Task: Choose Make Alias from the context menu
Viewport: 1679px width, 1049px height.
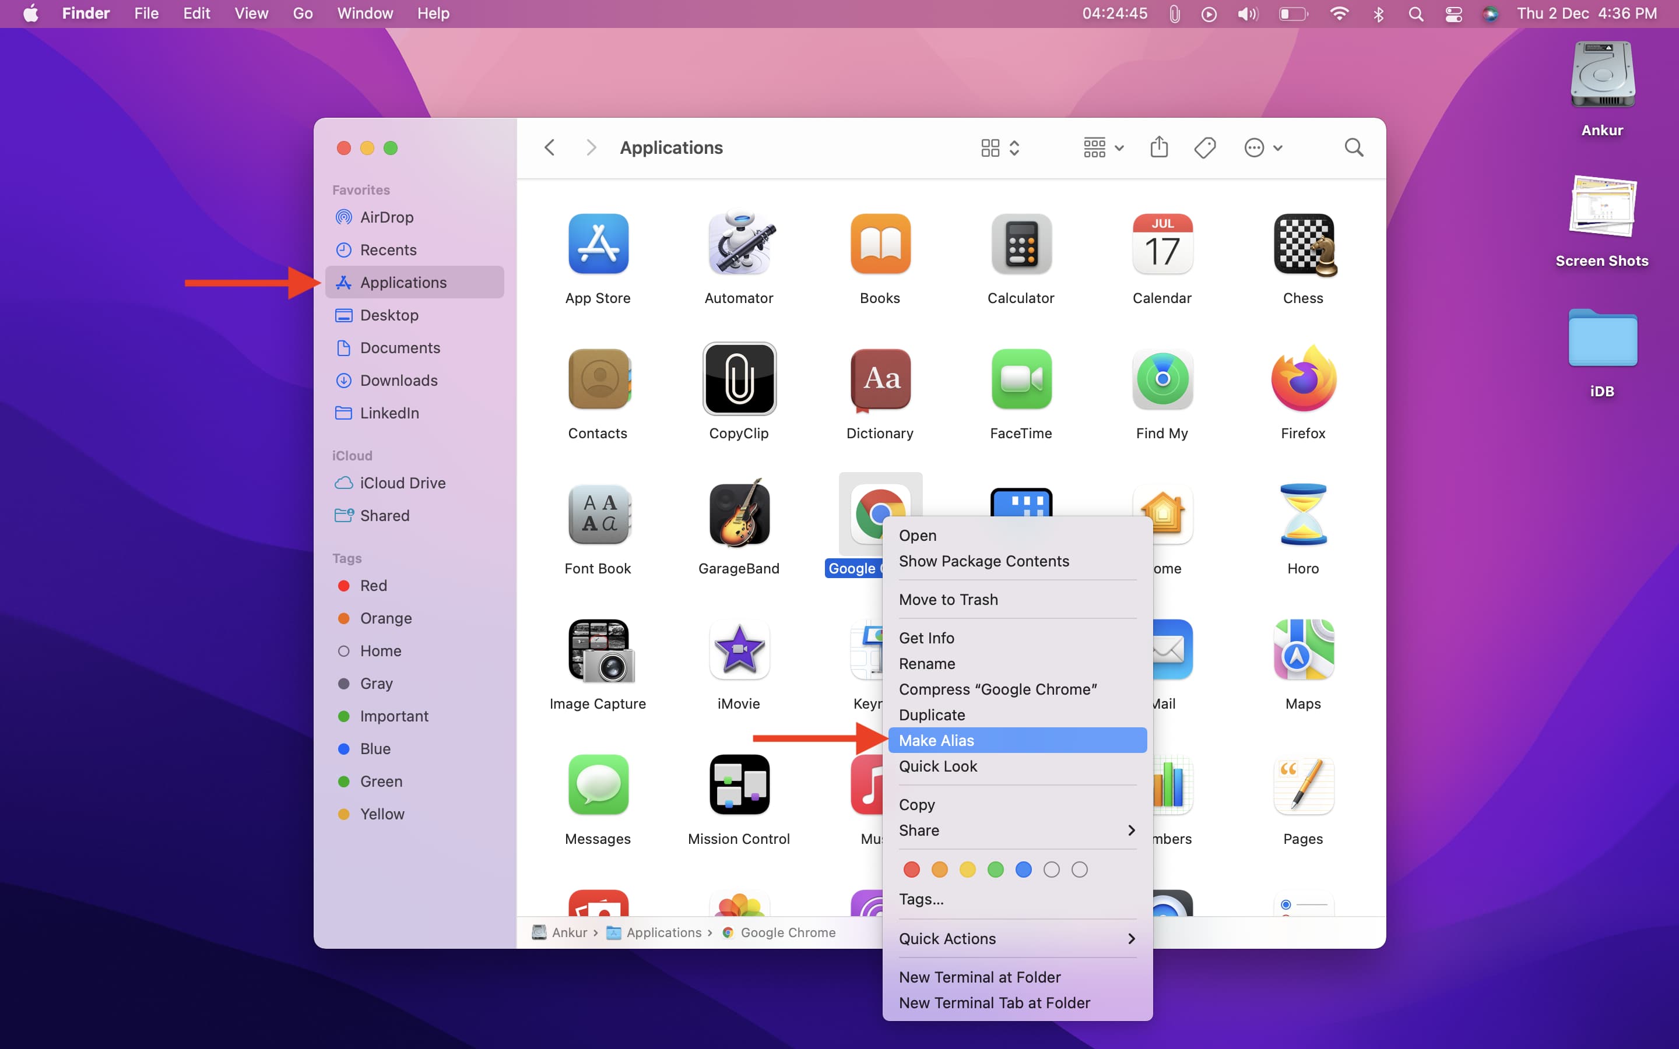Action: pos(1017,740)
